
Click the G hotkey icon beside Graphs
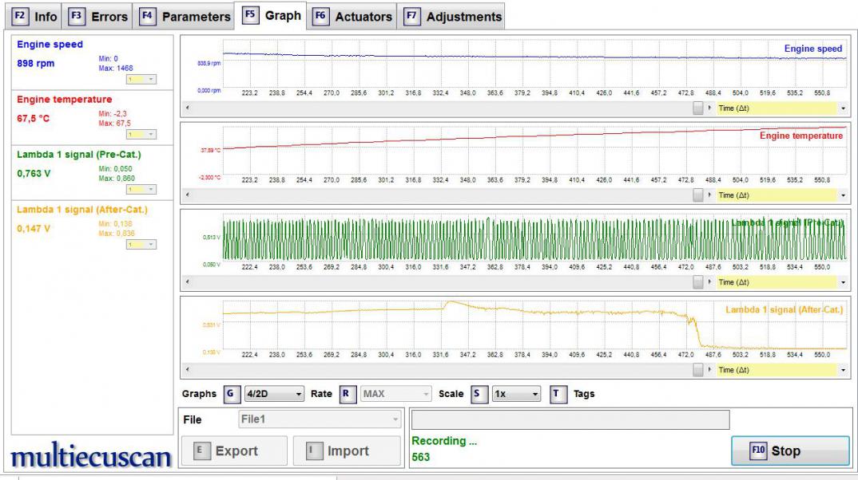tap(232, 394)
